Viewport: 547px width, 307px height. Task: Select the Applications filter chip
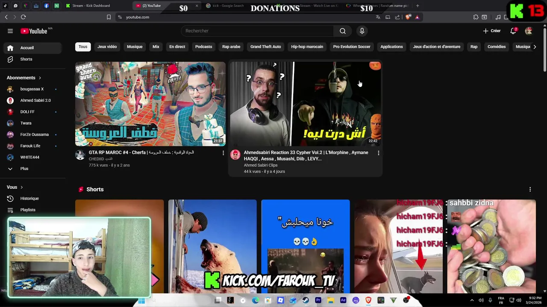tap(391, 46)
